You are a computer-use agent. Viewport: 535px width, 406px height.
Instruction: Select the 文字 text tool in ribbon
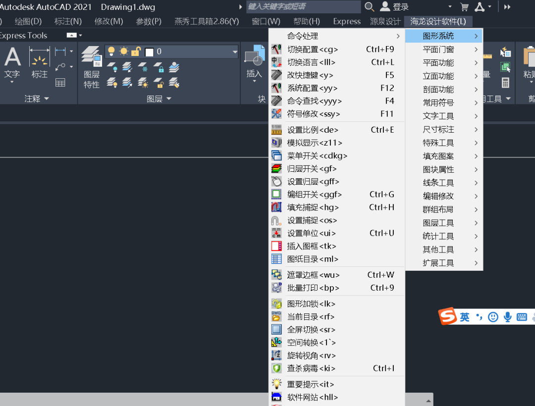pyautogui.click(x=12, y=65)
